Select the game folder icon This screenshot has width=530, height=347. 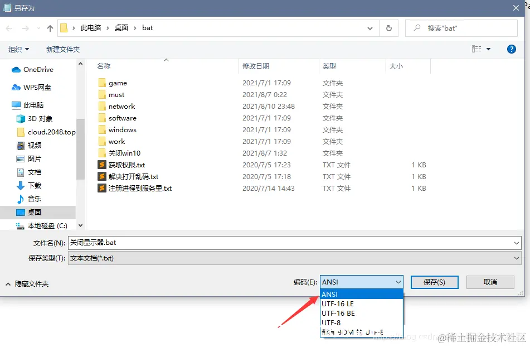click(x=102, y=83)
